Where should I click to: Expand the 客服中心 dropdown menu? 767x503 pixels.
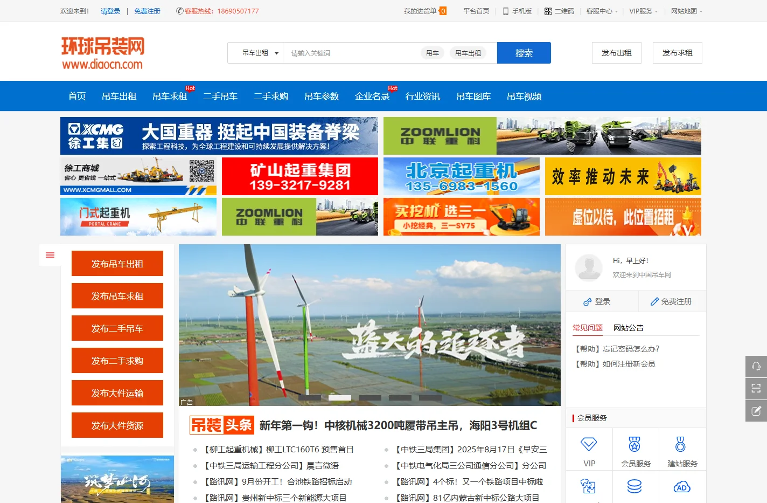tap(602, 11)
